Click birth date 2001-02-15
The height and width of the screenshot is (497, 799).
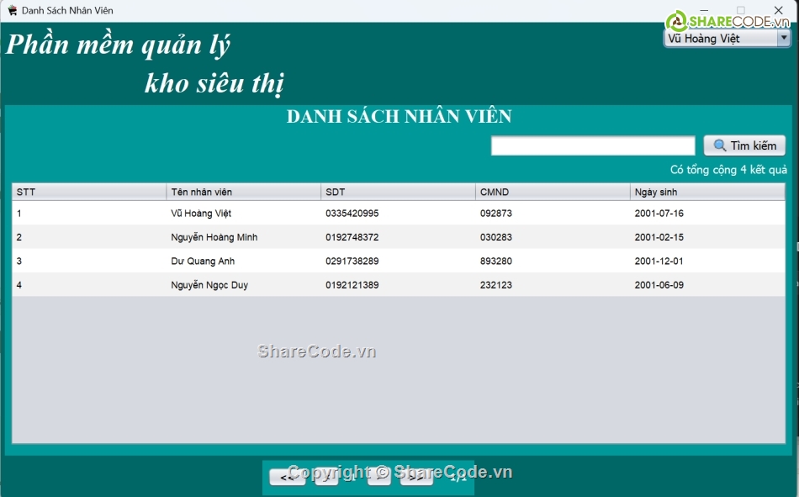(x=659, y=237)
